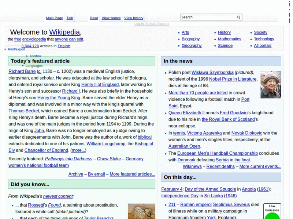Open the Fred Goodwin link

(x=234, y=113)
